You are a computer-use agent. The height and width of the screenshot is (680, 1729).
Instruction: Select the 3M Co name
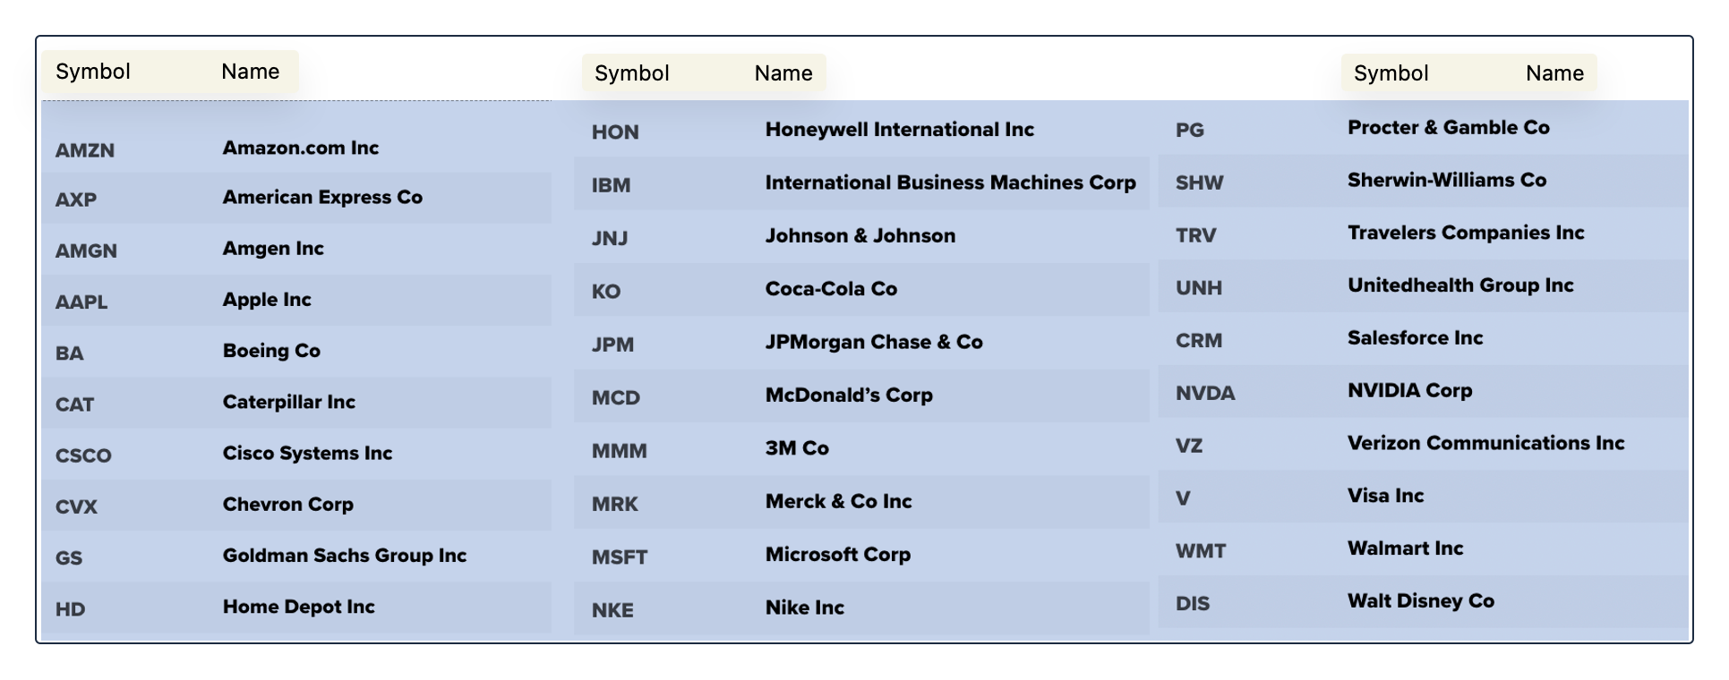pyautogui.click(x=797, y=448)
